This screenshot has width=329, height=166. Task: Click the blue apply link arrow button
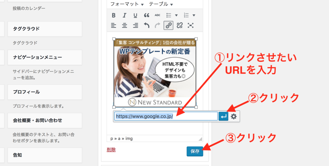coord(223,116)
